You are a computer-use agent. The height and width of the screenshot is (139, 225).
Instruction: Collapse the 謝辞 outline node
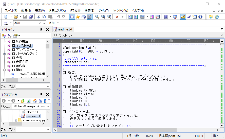[5, 70]
